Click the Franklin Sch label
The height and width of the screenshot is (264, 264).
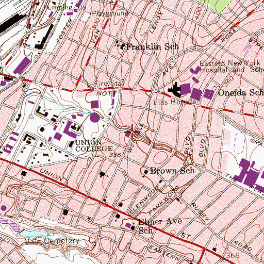click(x=153, y=46)
